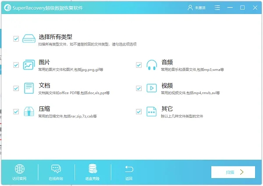Image resolution: width=263 pixels, height=186 pixels.
Task: Click the 返回 label text
Action: pyautogui.click(x=129, y=179)
